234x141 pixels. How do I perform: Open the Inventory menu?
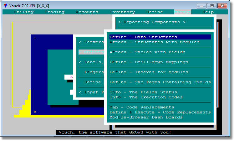(122, 12)
